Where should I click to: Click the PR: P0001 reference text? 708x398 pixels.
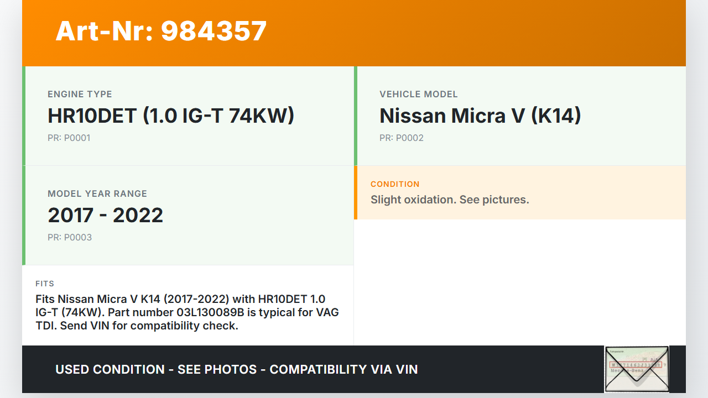(69, 138)
